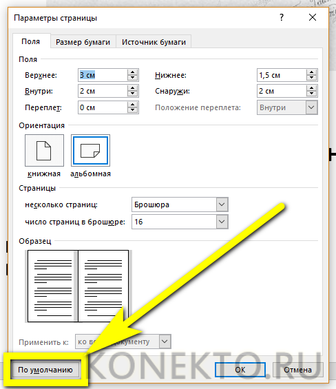Click the По умолчанию button

(x=45, y=370)
